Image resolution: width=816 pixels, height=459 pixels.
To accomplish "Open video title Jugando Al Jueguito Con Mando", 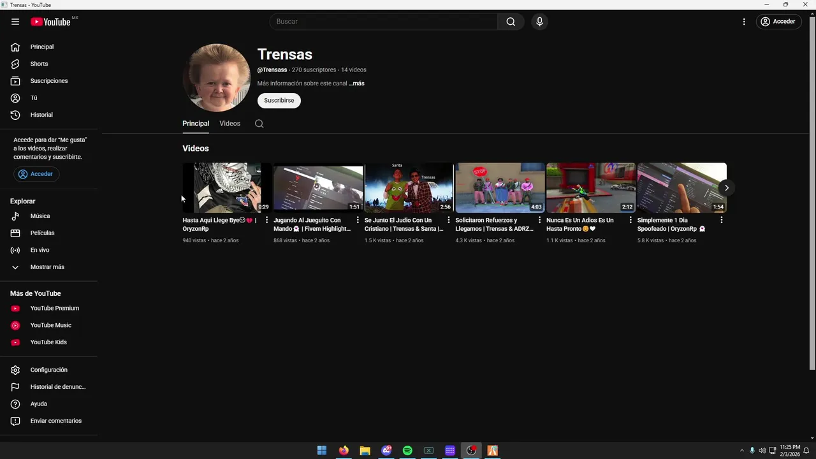I will pyautogui.click(x=312, y=224).
